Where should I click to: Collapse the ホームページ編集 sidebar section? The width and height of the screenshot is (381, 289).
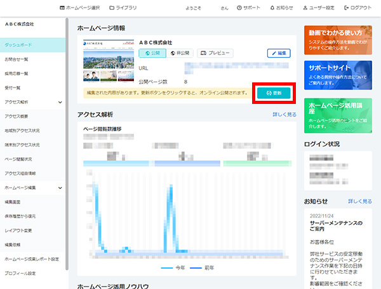click(x=59, y=188)
